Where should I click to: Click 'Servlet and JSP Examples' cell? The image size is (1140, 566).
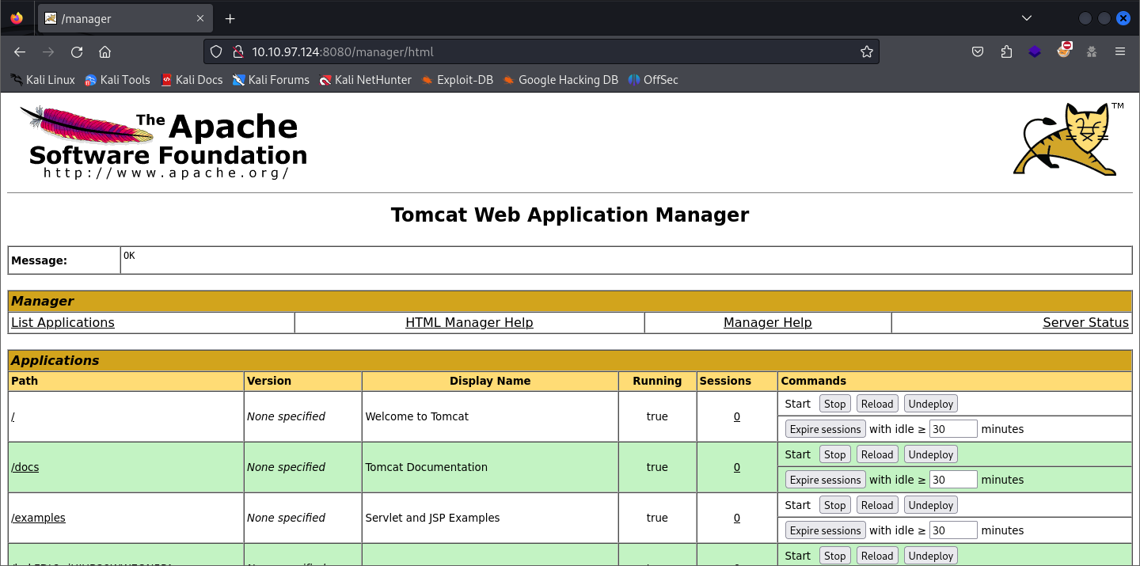[490, 518]
